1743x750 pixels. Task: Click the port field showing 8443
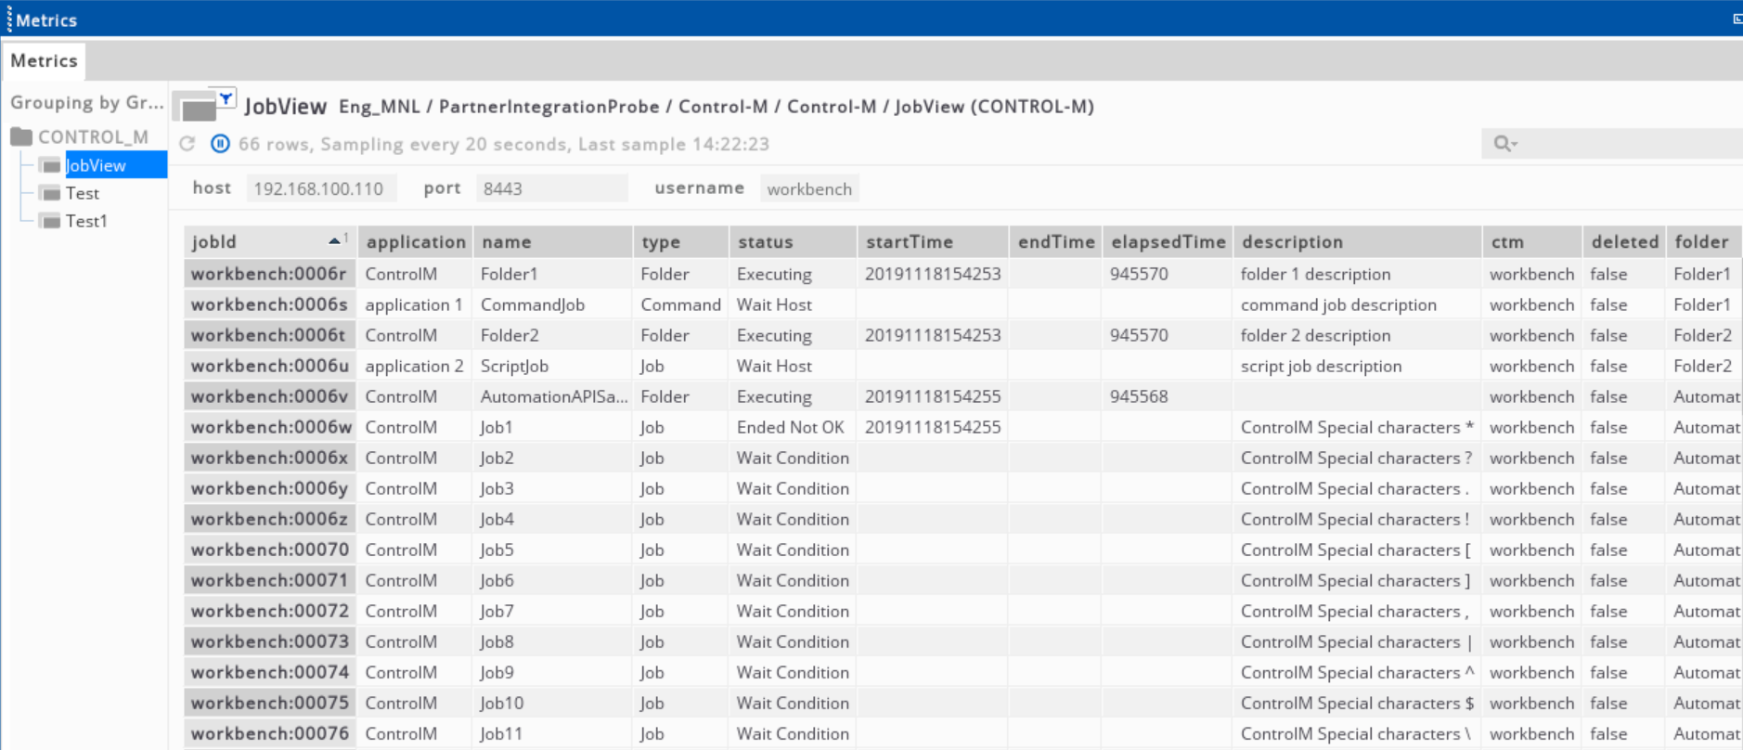tap(551, 189)
